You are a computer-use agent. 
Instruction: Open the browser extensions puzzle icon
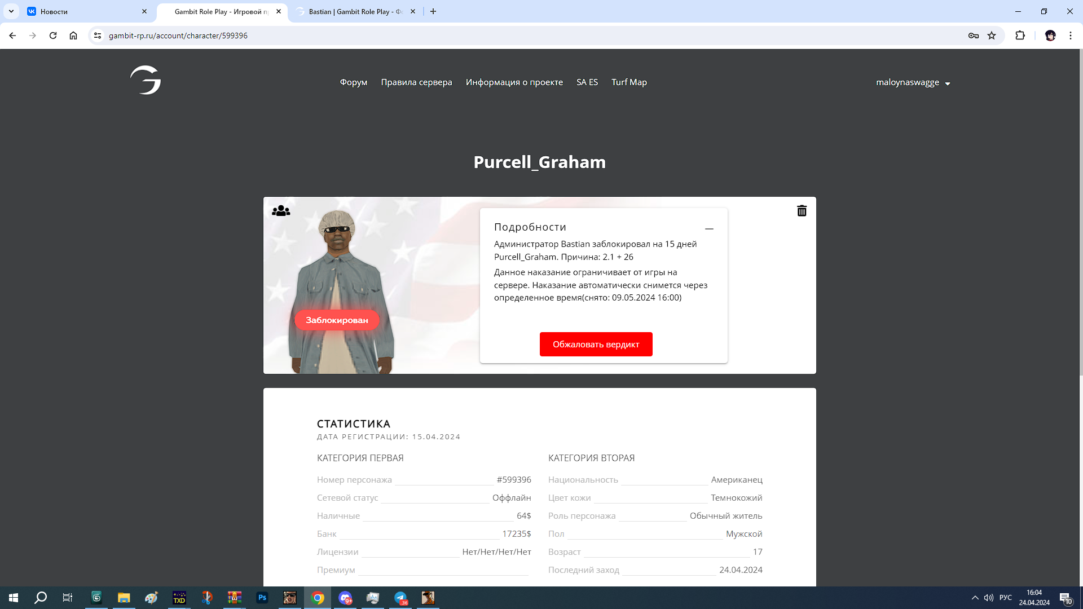[x=1020, y=36]
